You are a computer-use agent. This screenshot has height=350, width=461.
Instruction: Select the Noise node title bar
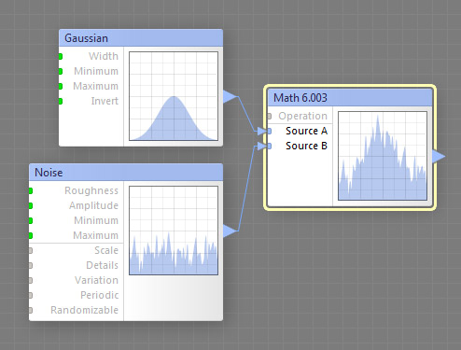pos(126,173)
